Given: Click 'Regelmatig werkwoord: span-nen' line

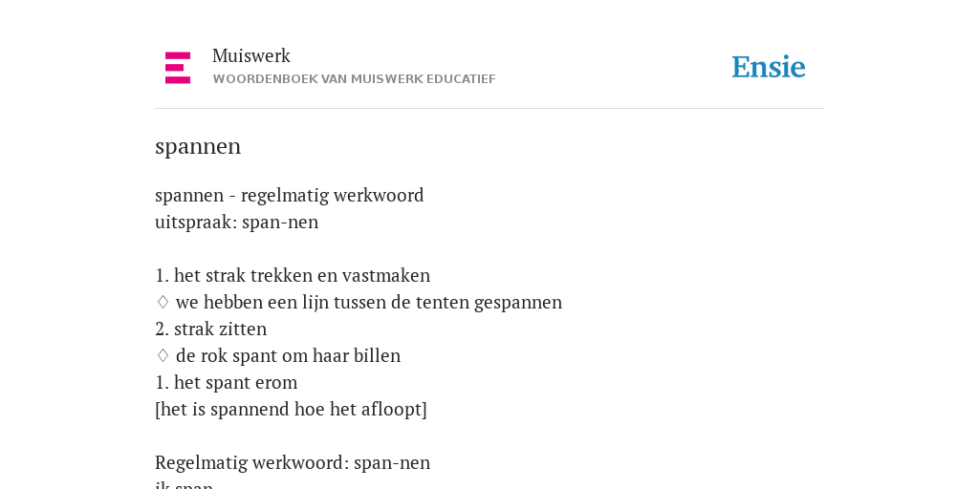Looking at the screenshot, I should (293, 463).
